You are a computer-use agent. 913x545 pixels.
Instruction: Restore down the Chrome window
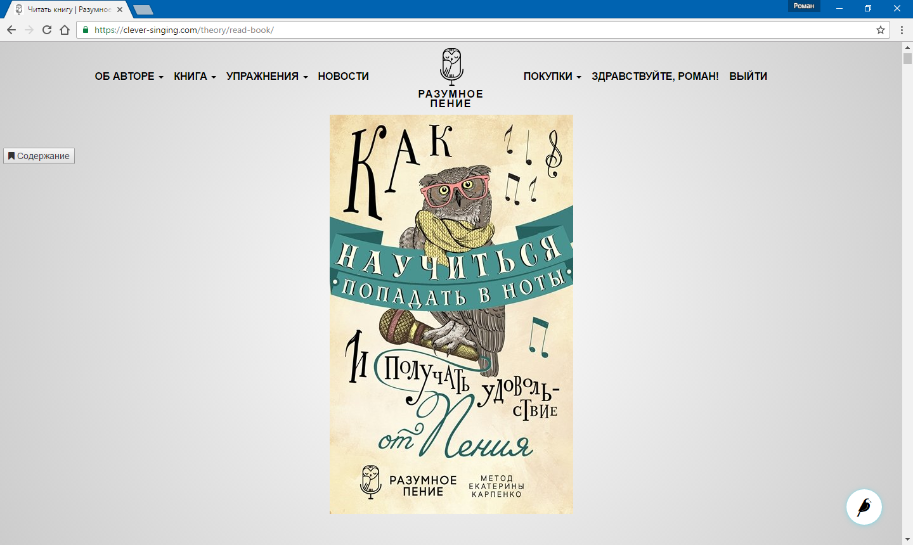click(868, 8)
